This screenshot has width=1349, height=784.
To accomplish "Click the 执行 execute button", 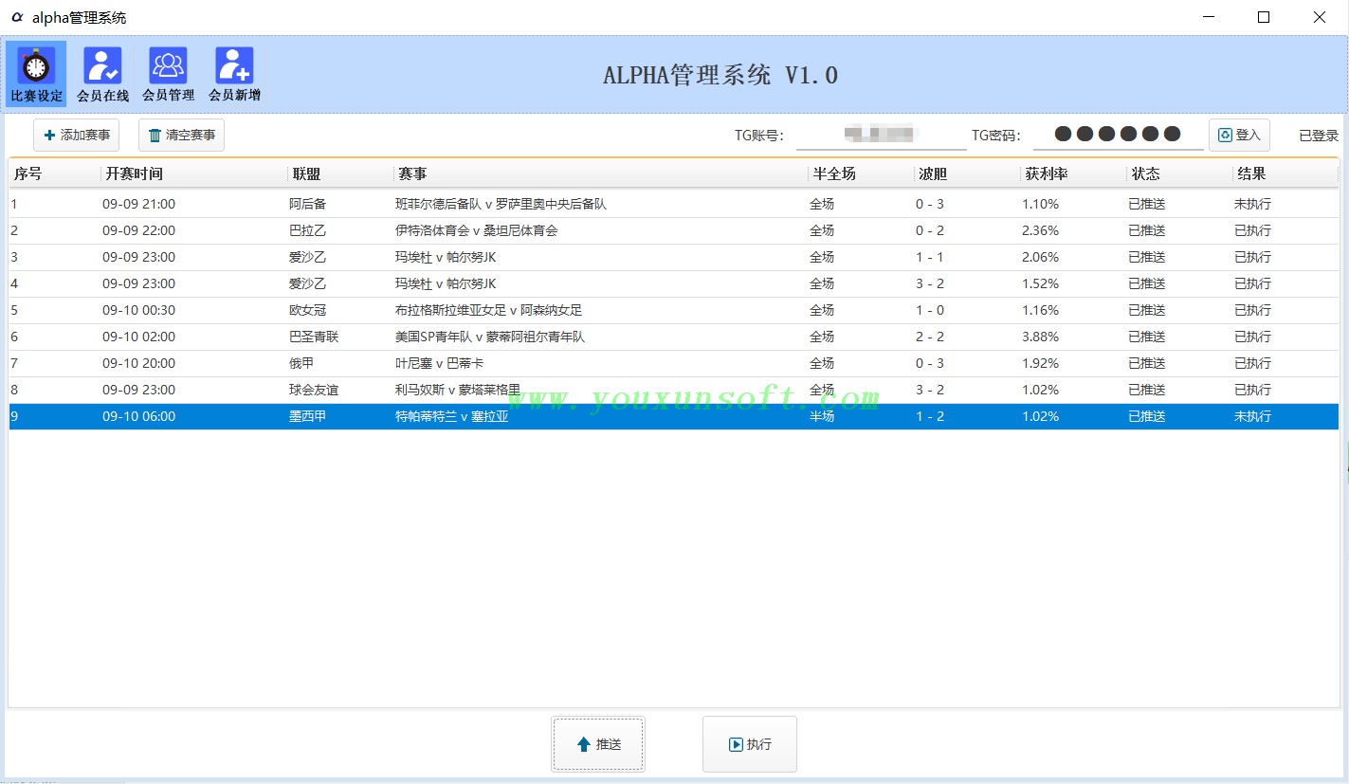I will 750,744.
